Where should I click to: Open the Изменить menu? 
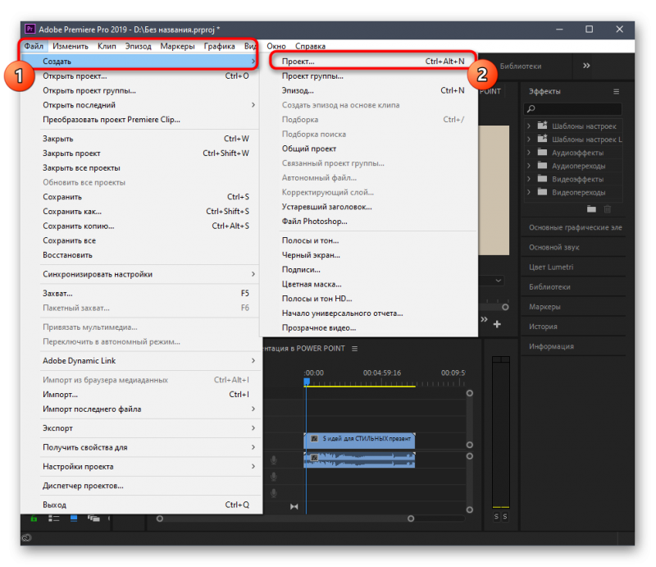[x=71, y=46]
